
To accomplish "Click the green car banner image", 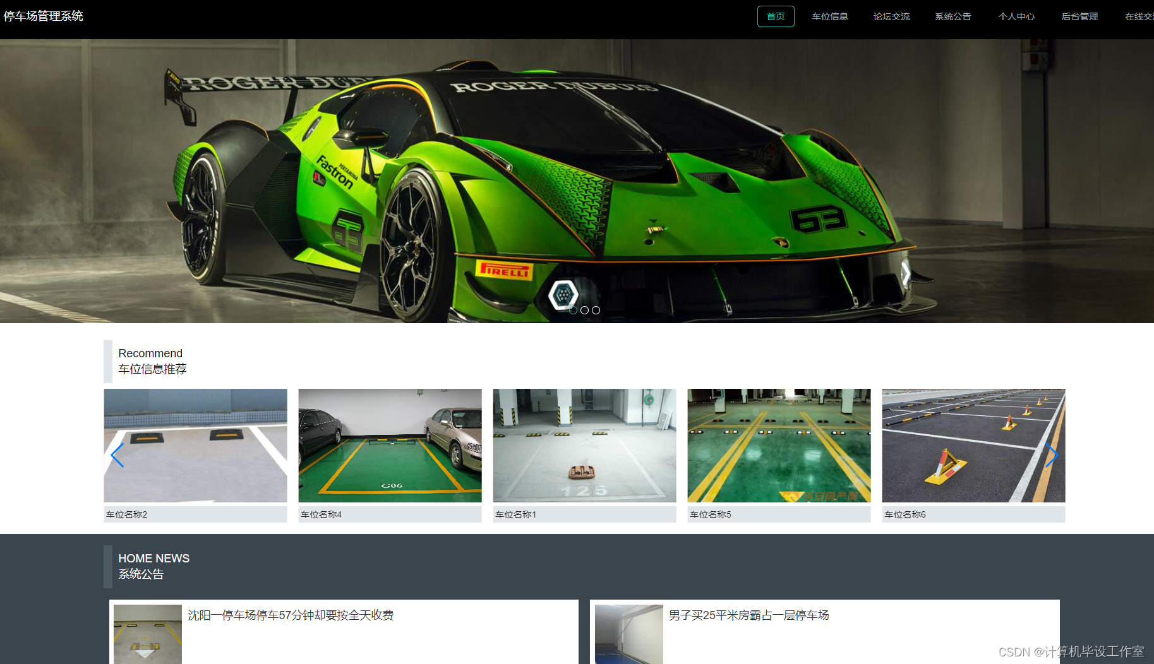I will 577,181.
